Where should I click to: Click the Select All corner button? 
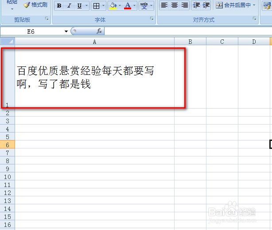click(x=7, y=42)
